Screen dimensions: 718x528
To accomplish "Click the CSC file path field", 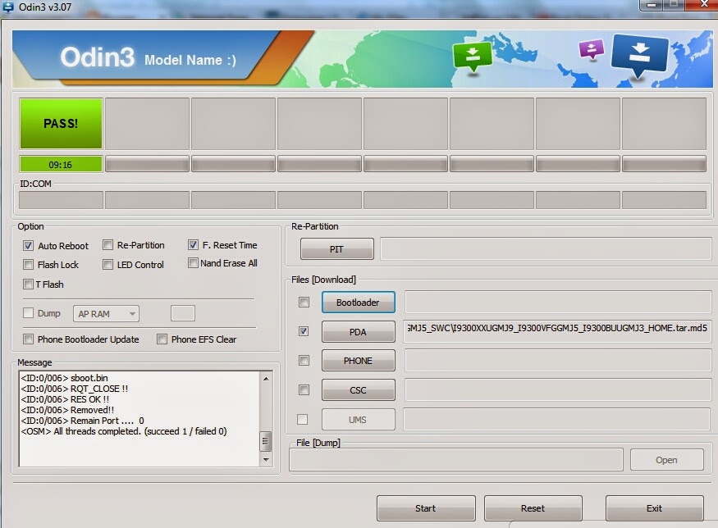I will 558,389.
